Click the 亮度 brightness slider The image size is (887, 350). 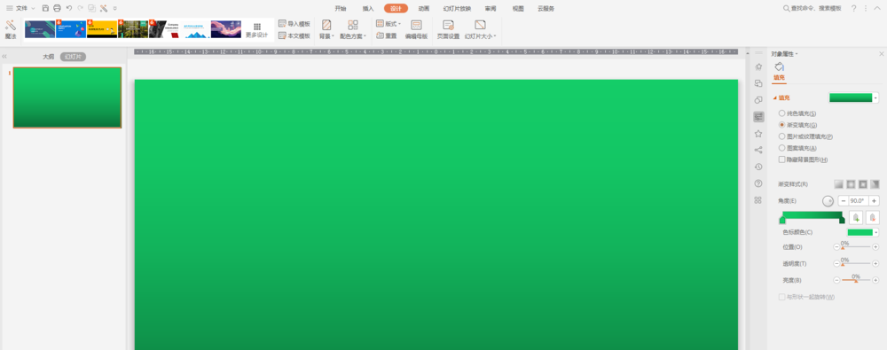pos(856,281)
